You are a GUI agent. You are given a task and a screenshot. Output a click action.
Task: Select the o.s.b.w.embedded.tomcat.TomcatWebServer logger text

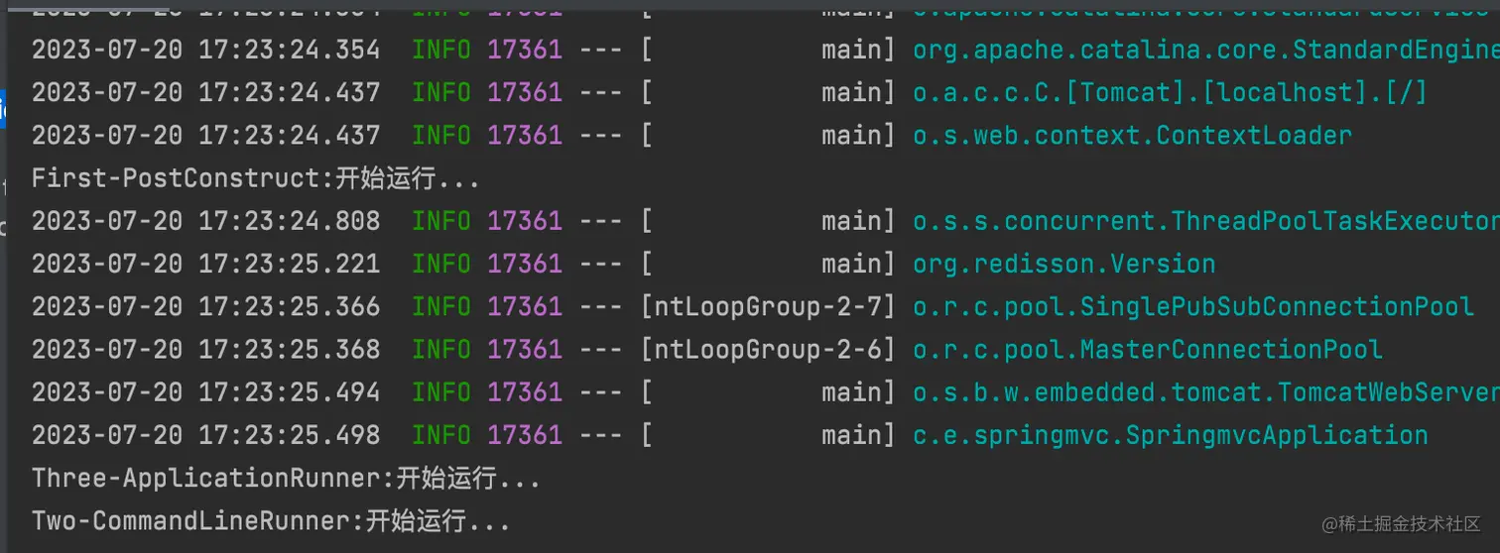click(1206, 392)
